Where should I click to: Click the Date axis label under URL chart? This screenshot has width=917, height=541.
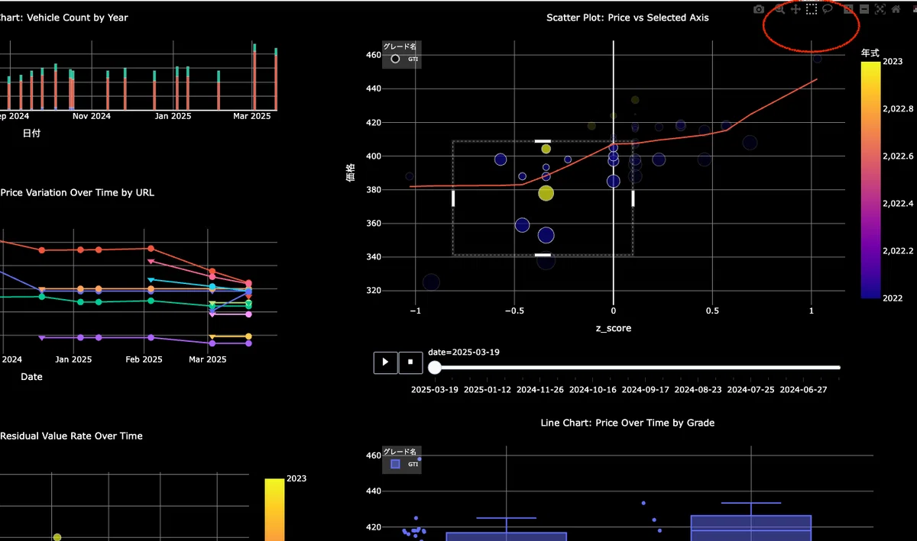click(31, 376)
